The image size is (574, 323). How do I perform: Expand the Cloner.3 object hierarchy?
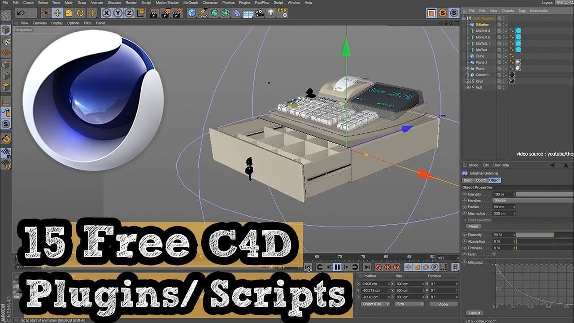pos(467,75)
